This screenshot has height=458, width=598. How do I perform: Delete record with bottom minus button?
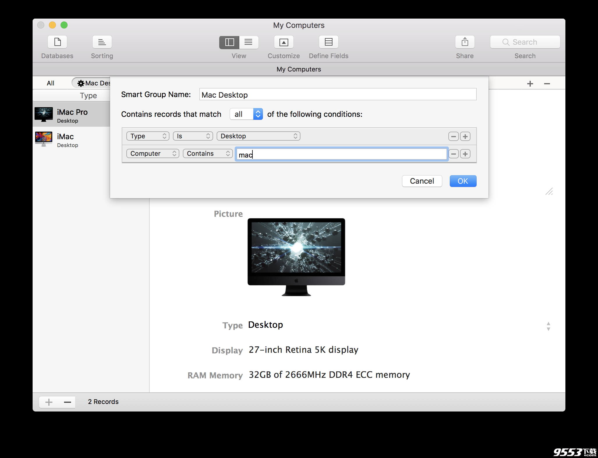(x=68, y=402)
